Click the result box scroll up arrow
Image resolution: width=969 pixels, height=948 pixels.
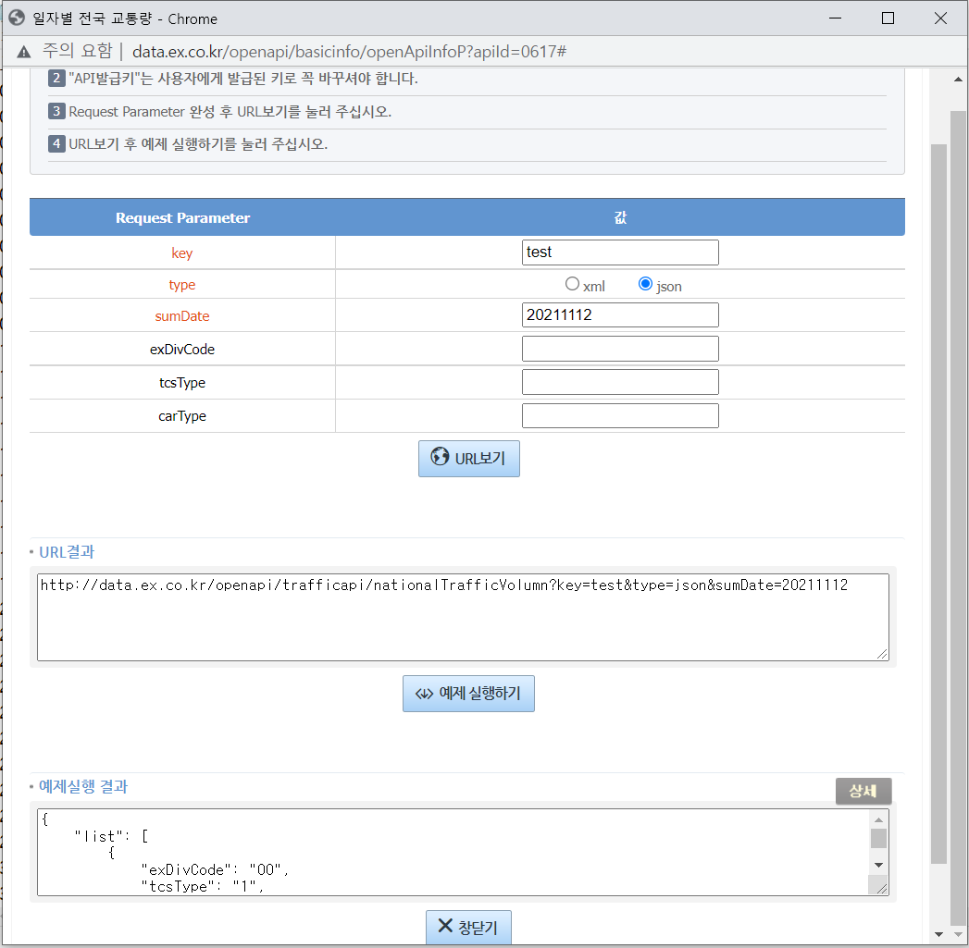[x=878, y=819]
